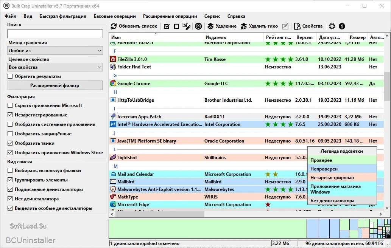Viewport: 391px width, 248px height.
Task: Collapse the G group header
Action: click(115, 76)
